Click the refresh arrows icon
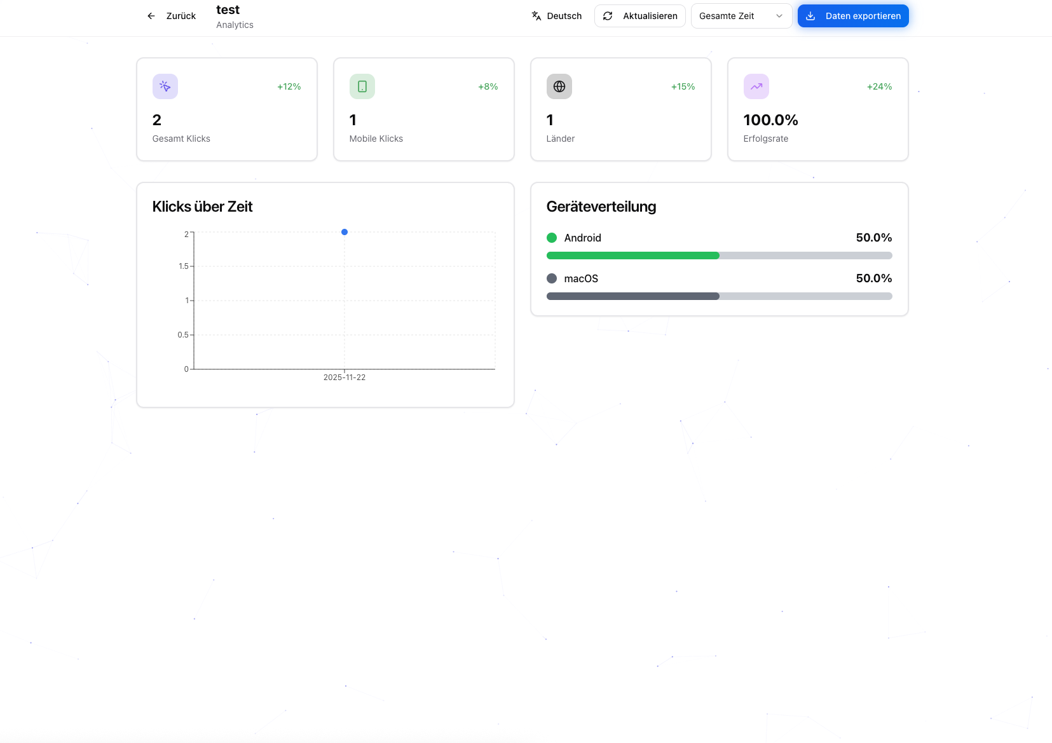This screenshot has height=743, width=1052. [608, 16]
